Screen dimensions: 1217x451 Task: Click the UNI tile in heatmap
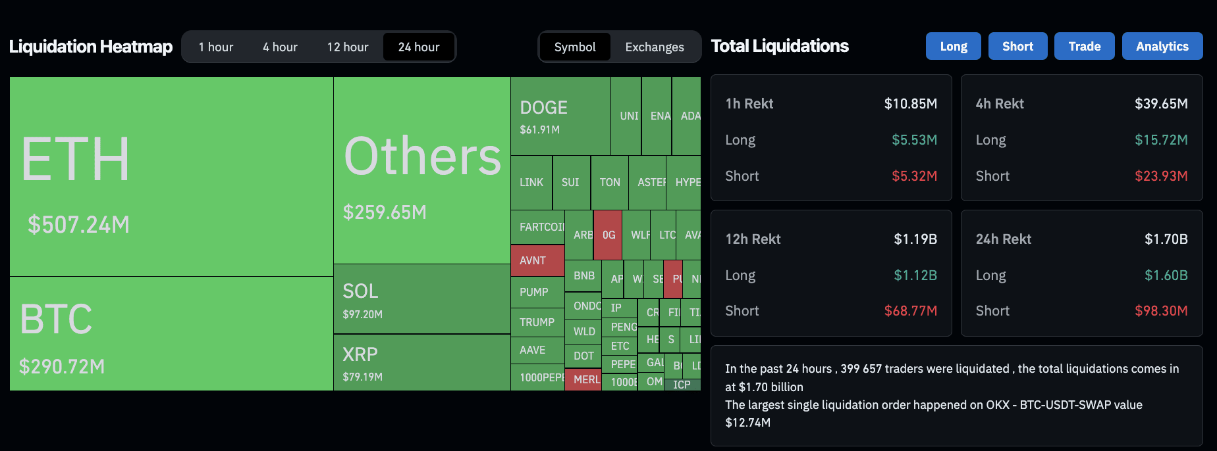pos(626,116)
